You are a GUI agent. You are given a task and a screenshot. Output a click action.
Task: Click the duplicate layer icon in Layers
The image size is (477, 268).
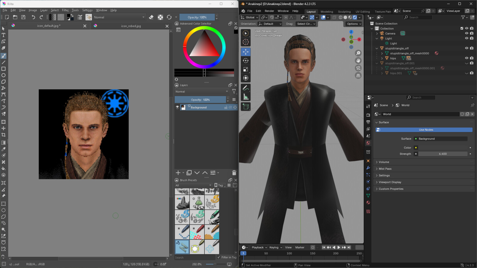click(189, 173)
